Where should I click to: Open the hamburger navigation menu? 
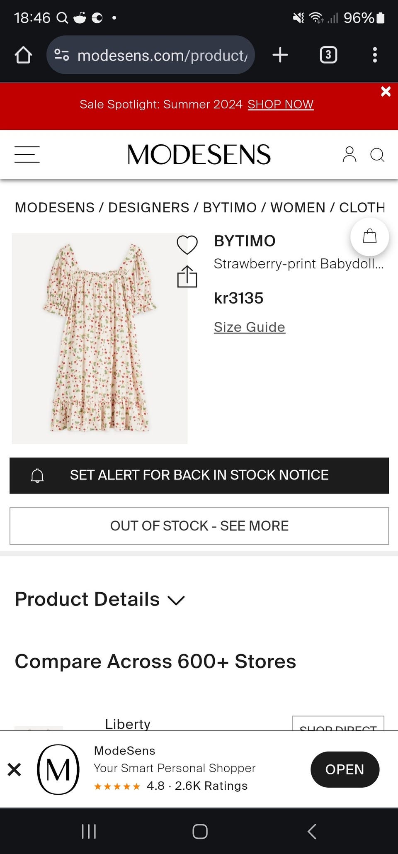click(x=27, y=154)
